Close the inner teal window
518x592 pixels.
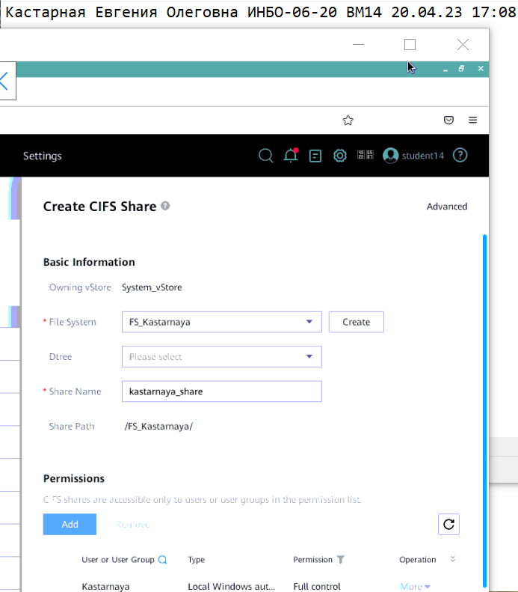pos(481,68)
